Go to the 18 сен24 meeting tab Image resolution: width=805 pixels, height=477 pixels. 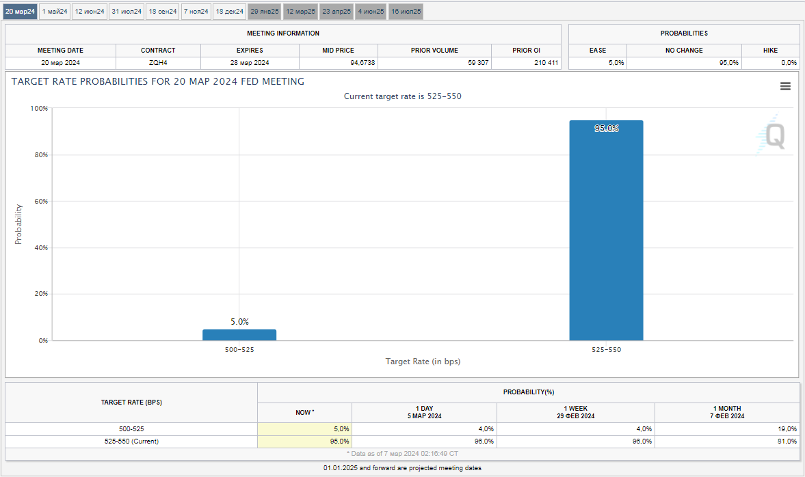click(x=163, y=12)
